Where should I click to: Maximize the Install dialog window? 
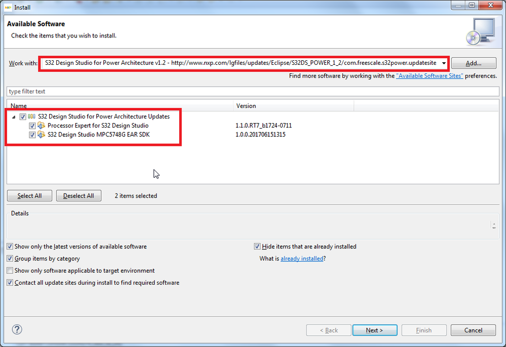click(x=472, y=5)
